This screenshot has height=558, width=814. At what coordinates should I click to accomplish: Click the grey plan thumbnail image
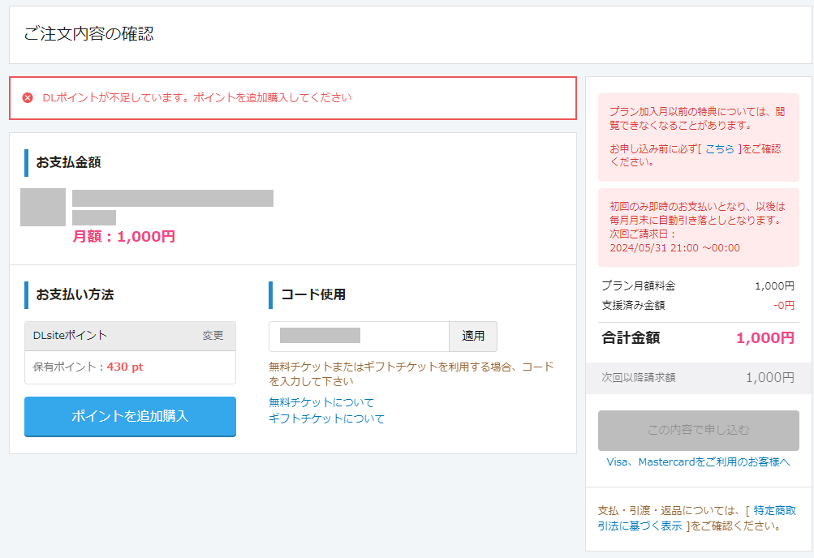[43, 207]
